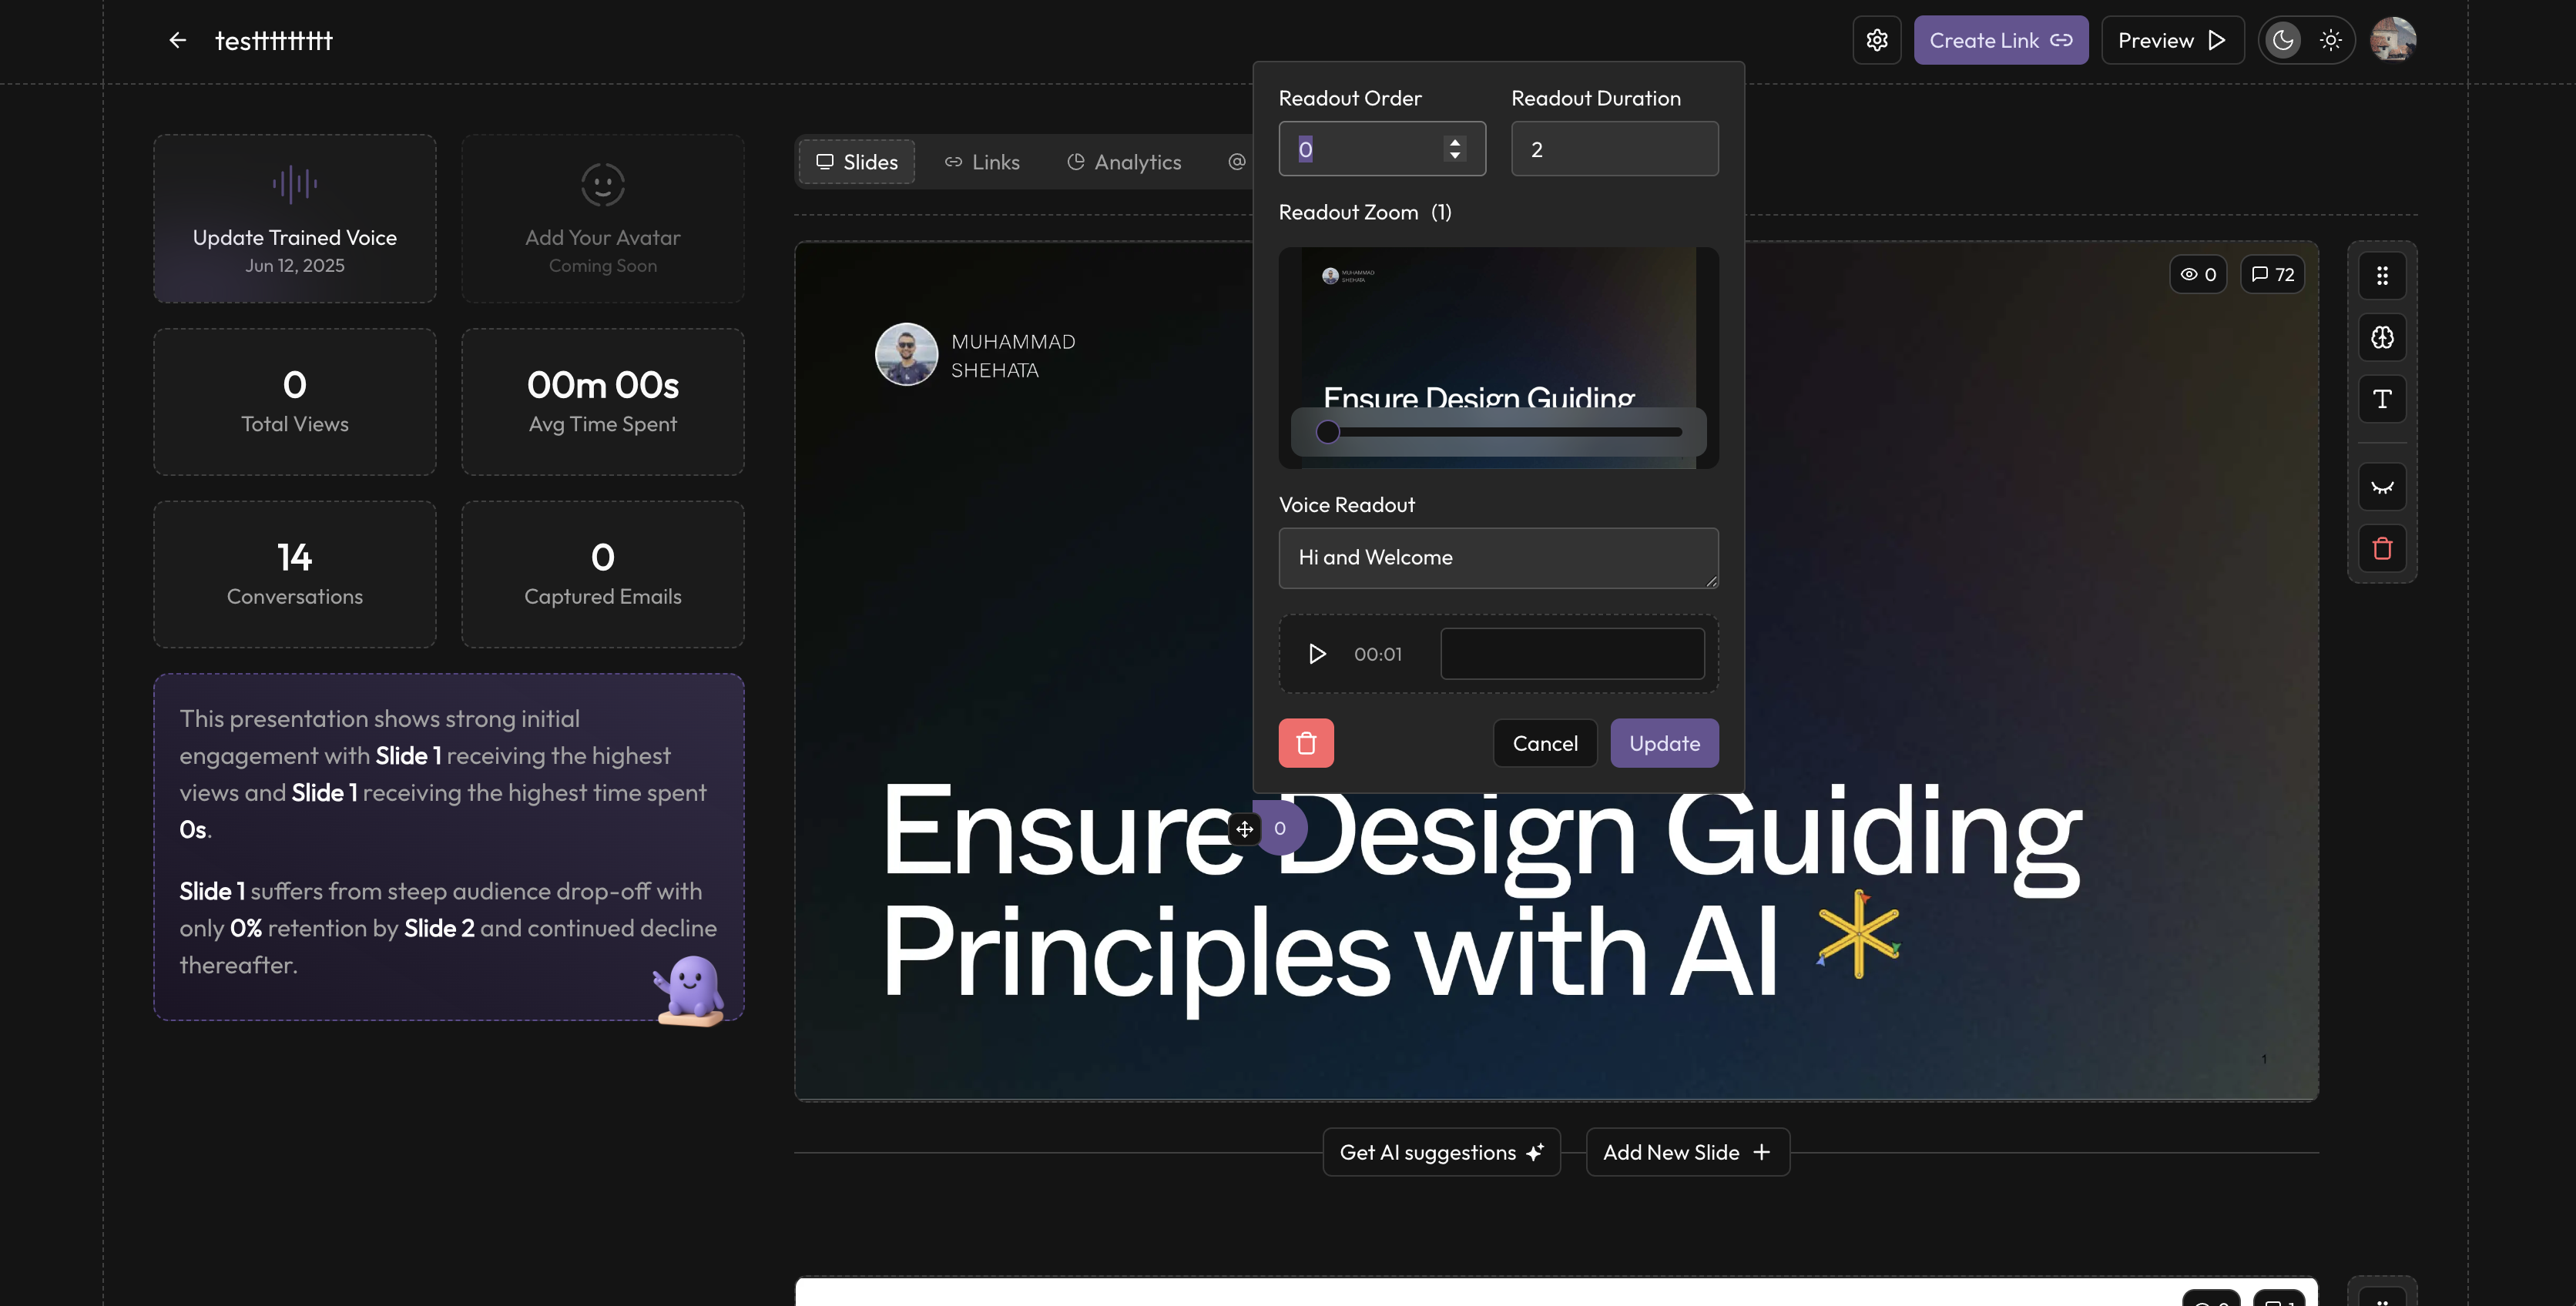This screenshot has height=1306, width=2576.
Task: Switch to light mode sun toggle
Action: click(x=2330, y=40)
